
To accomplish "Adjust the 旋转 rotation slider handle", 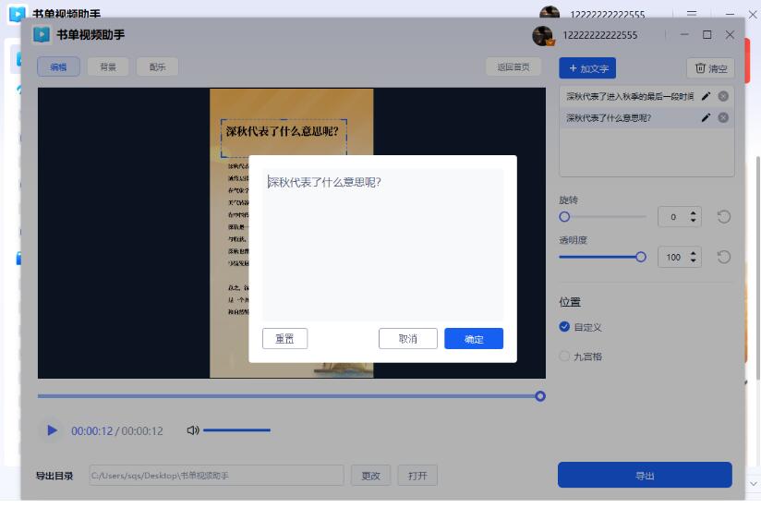I will point(564,217).
